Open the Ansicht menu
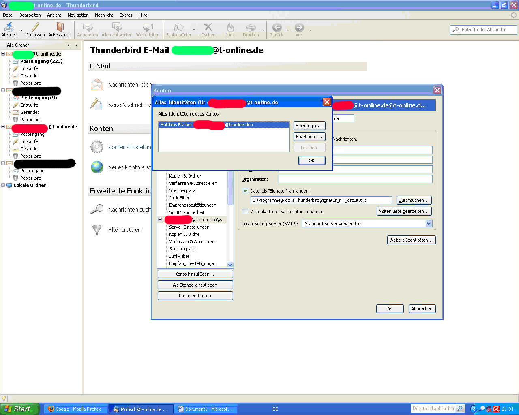 [54, 15]
